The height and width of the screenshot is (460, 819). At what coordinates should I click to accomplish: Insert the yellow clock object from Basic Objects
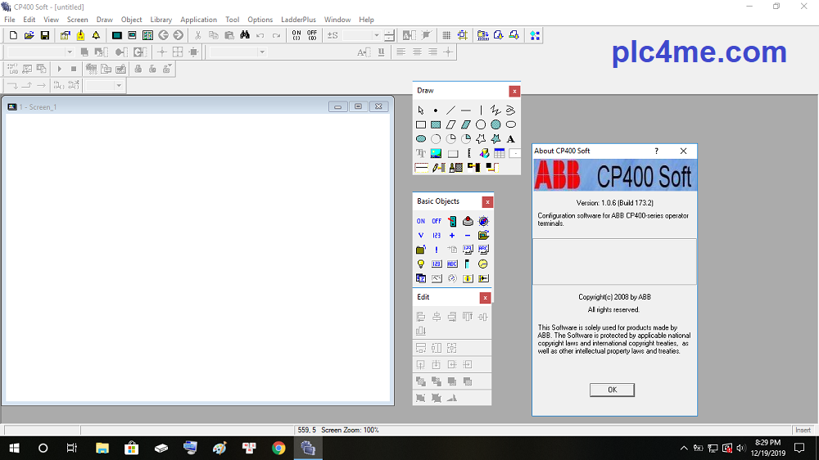click(483, 264)
